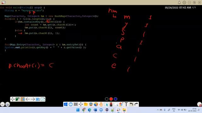Click the microphone tray icon

(165, 110)
